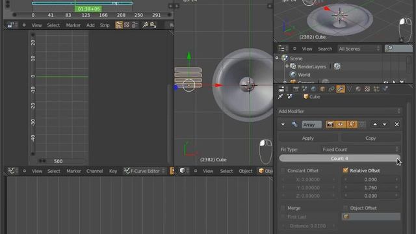The image size is (416, 234).
Task: Click the modifier Apply button
Action: 308,138
